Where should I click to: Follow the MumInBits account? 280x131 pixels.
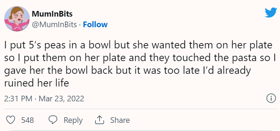coord(95,24)
